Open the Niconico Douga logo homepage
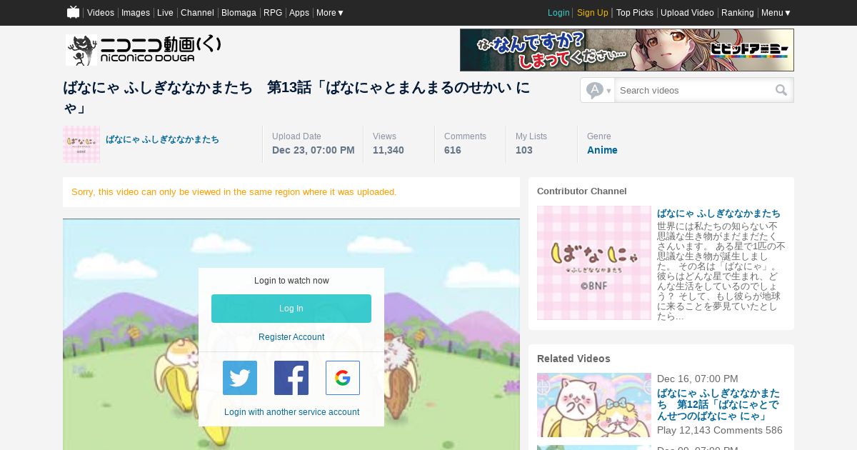Screen dimensions: 857x450 click(144, 50)
